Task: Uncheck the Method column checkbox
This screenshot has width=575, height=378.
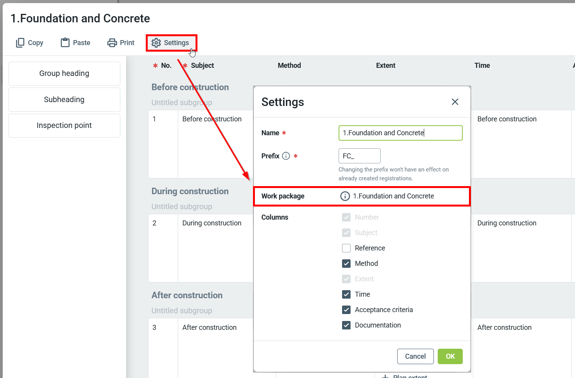Action: 346,264
